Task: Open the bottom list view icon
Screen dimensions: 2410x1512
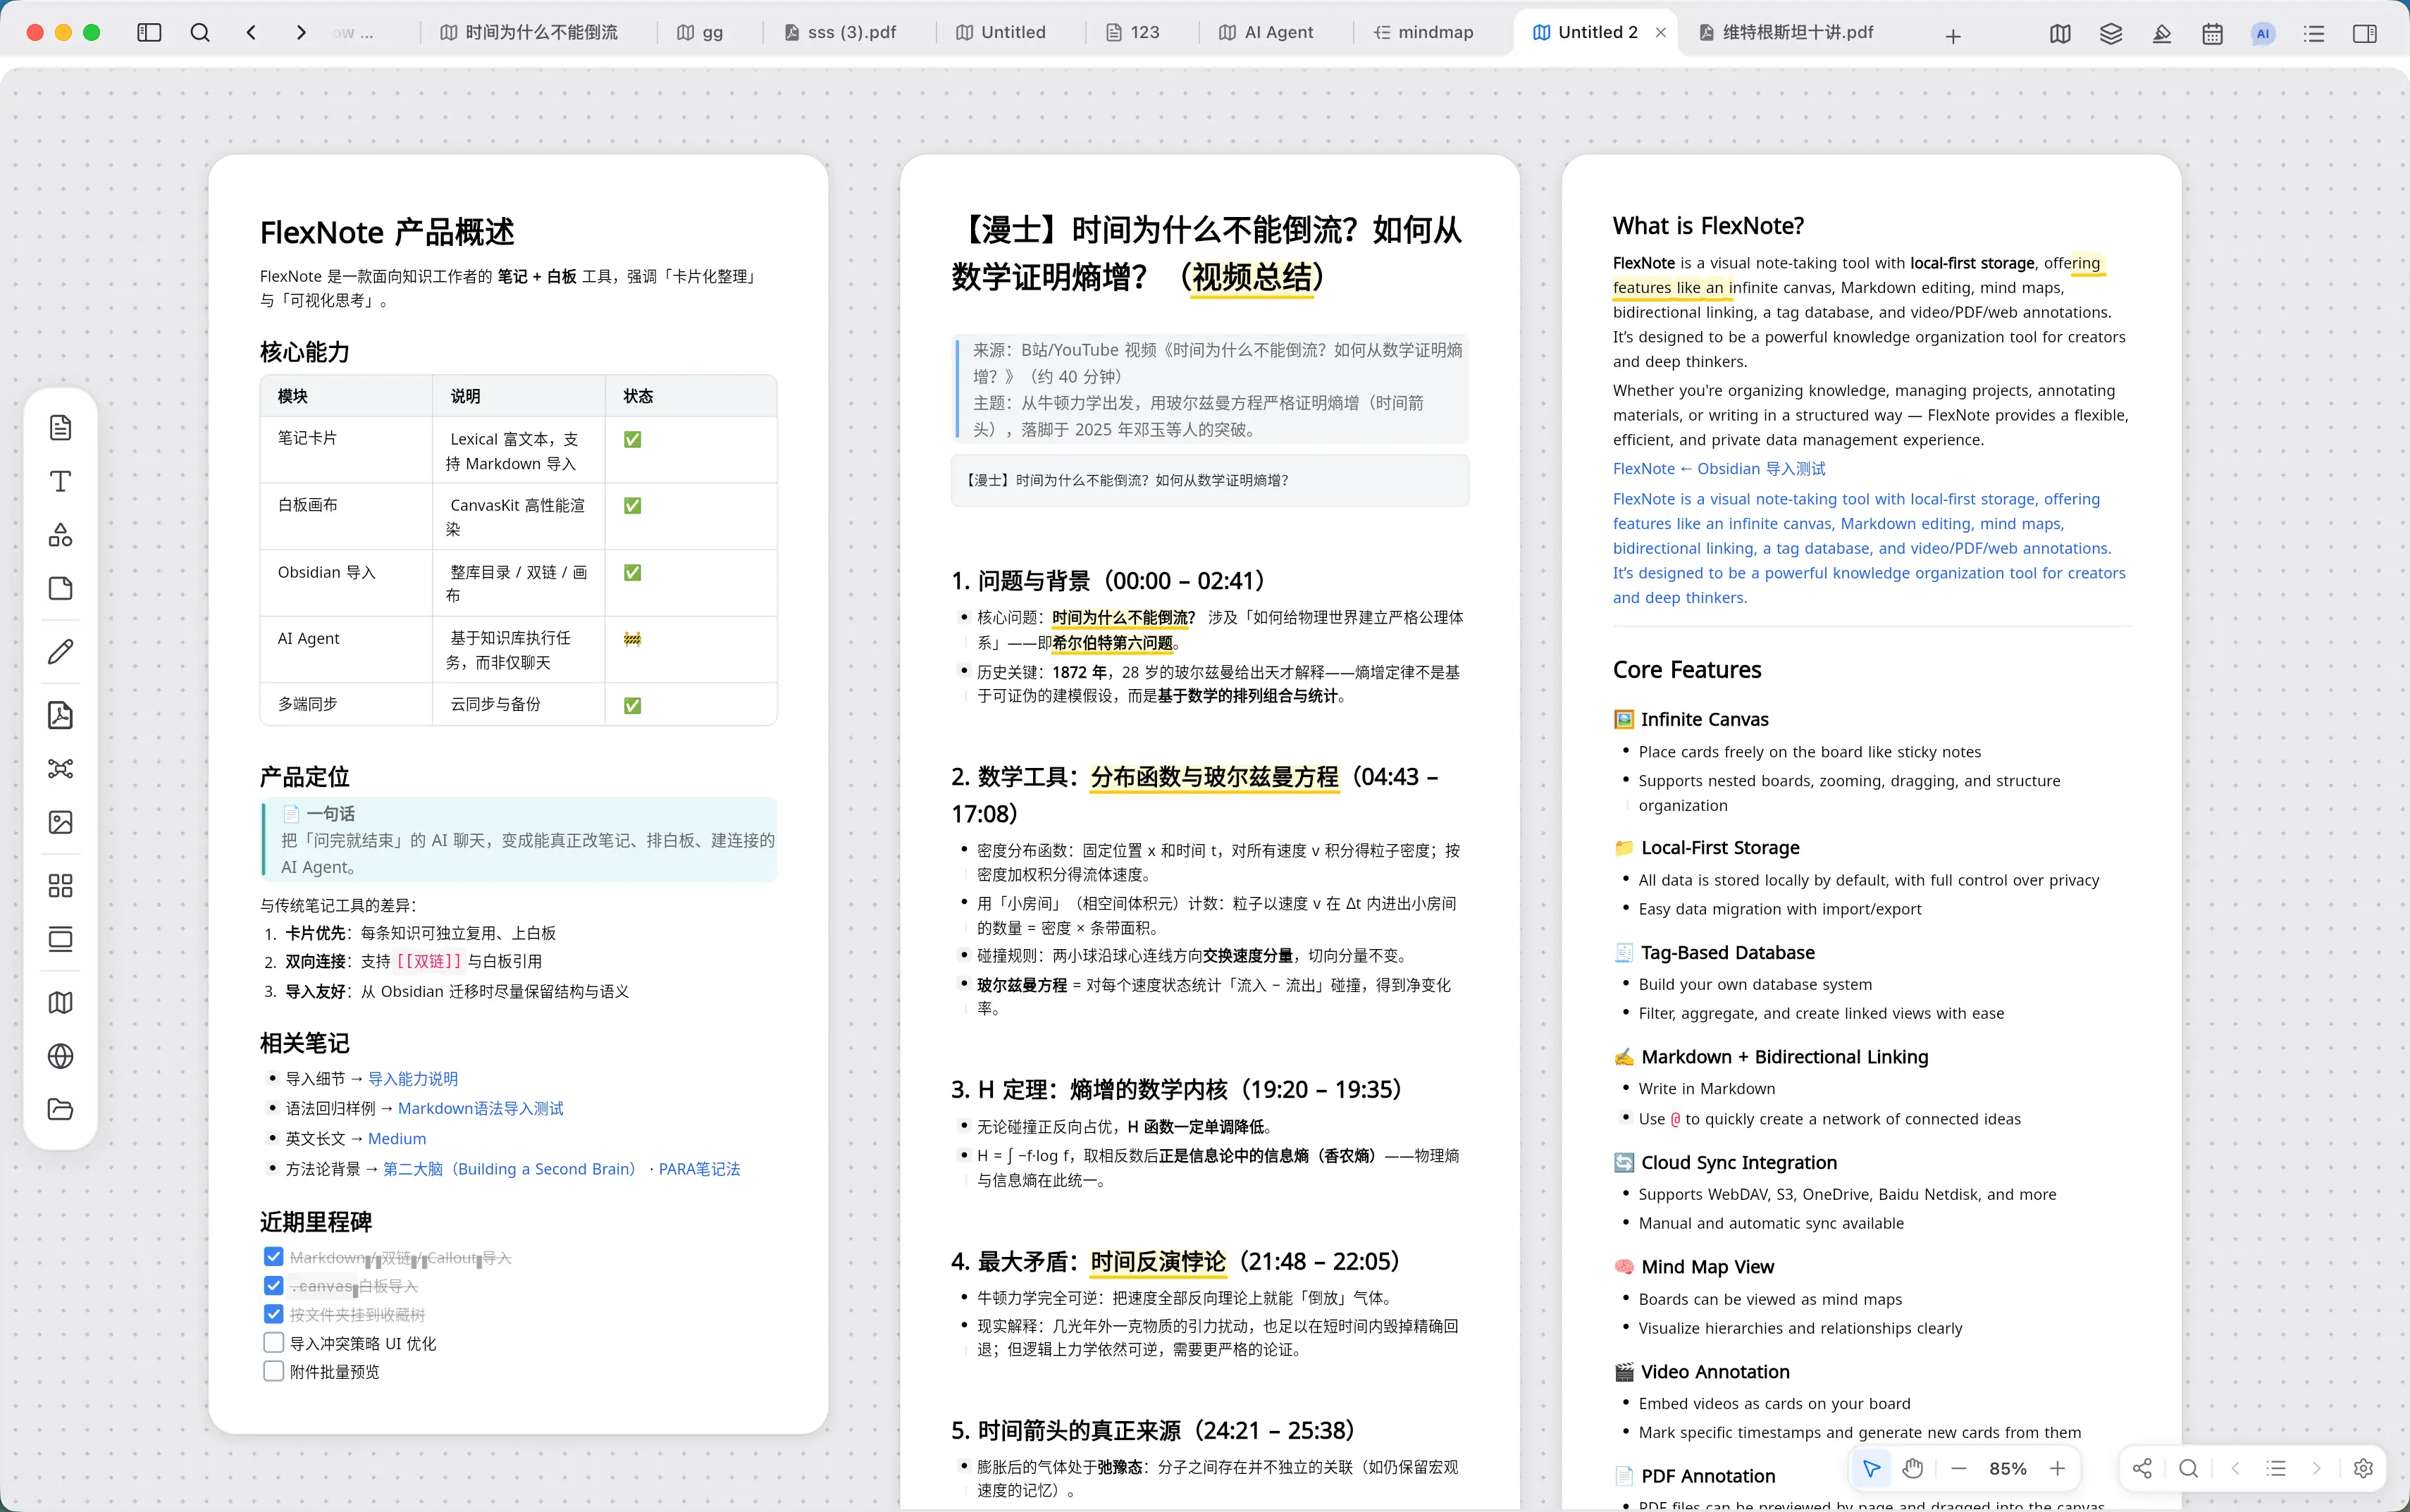Action: 2277,1468
